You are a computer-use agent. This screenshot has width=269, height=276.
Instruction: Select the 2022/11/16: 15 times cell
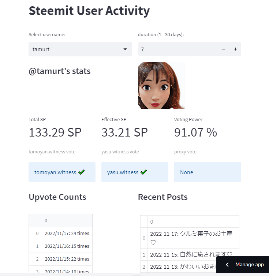[x=67, y=246]
